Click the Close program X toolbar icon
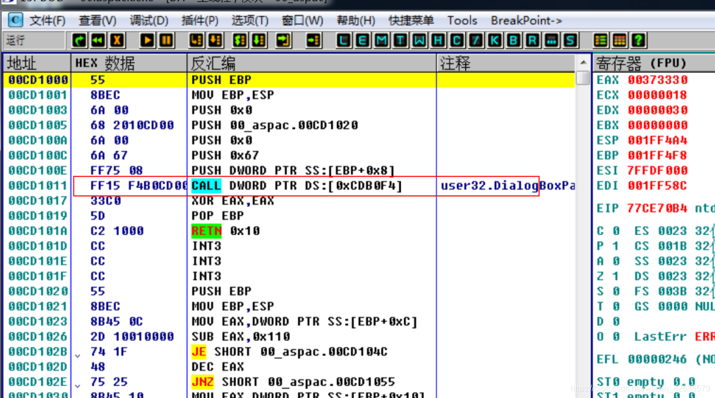Viewport: 715px width, 398px height. (x=118, y=40)
